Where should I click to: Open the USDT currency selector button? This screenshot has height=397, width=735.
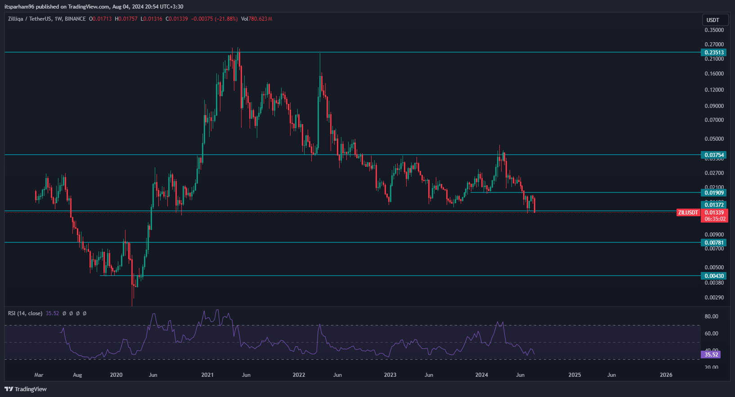click(x=715, y=20)
